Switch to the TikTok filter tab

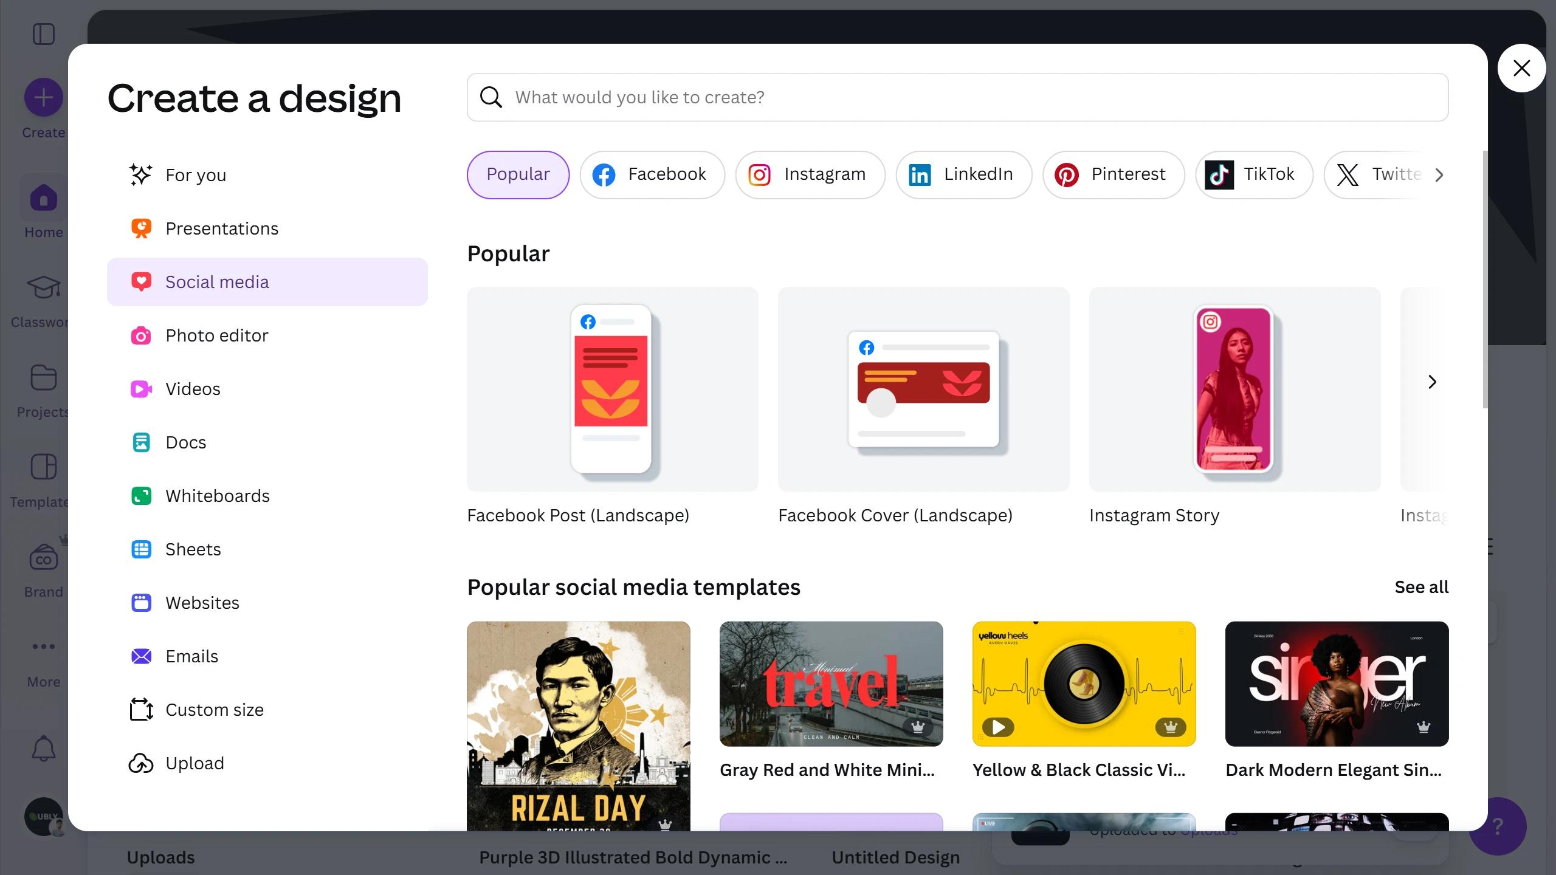pyautogui.click(x=1254, y=174)
